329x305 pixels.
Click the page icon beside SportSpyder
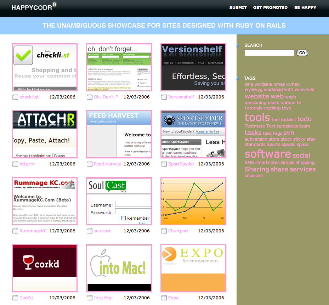[164, 164]
